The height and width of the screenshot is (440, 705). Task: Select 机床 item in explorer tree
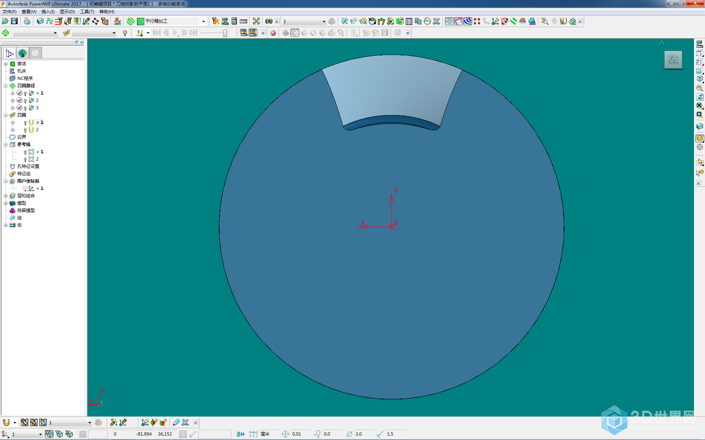click(x=22, y=71)
